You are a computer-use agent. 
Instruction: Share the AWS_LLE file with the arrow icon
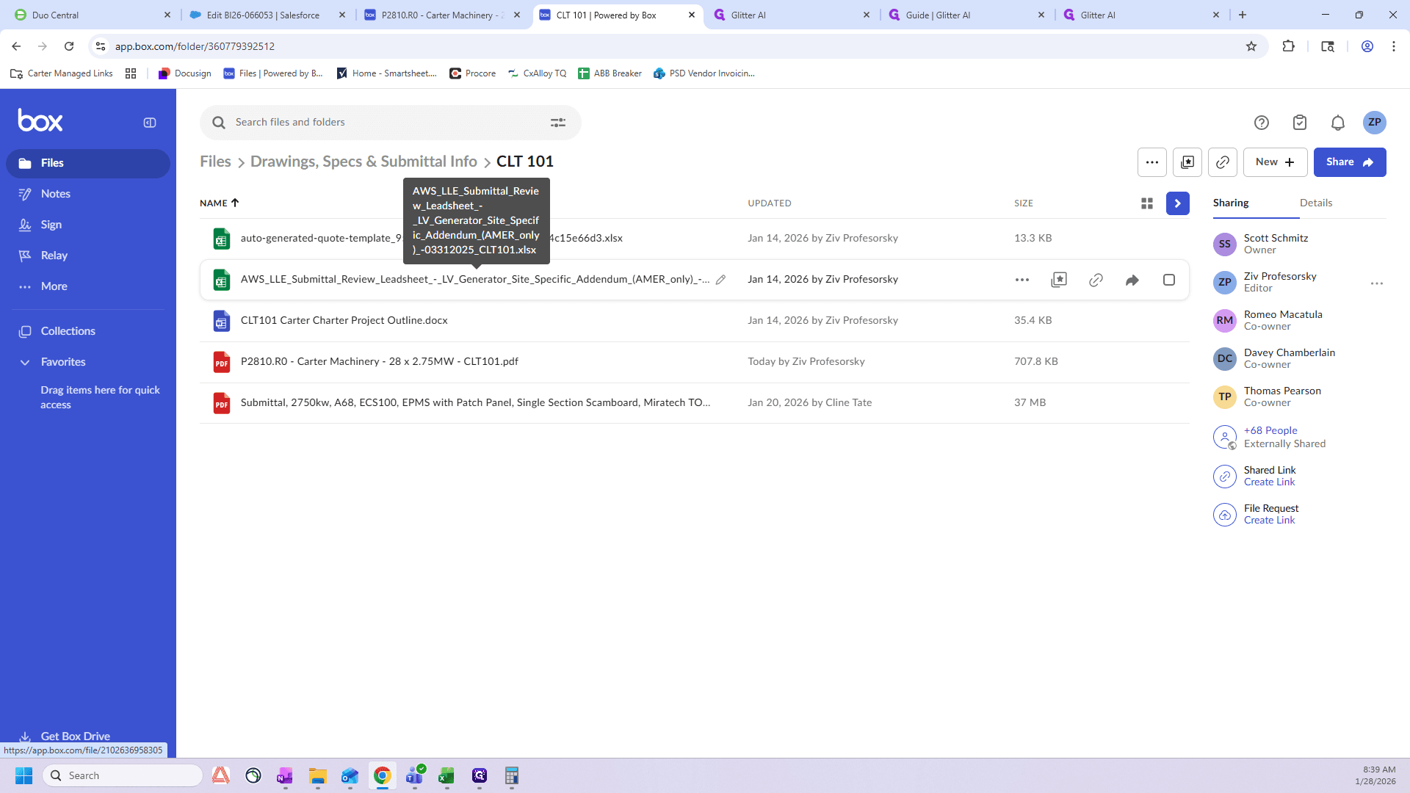coord(1132,280)
